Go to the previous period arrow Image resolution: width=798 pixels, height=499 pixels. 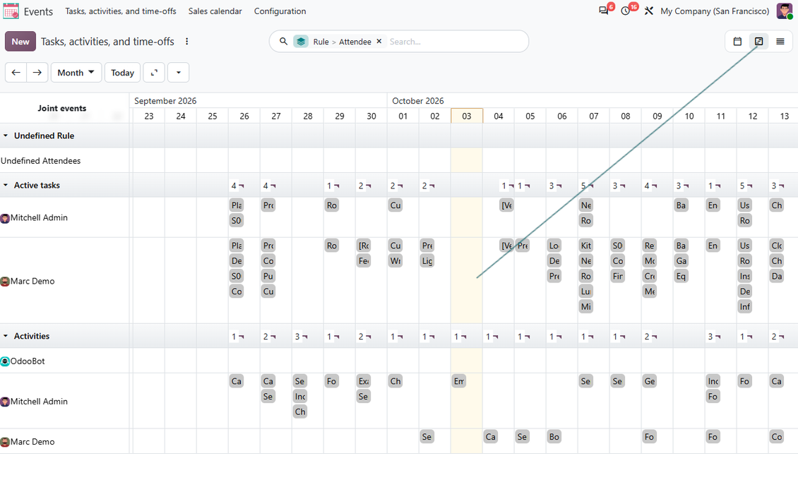point(16,72)
